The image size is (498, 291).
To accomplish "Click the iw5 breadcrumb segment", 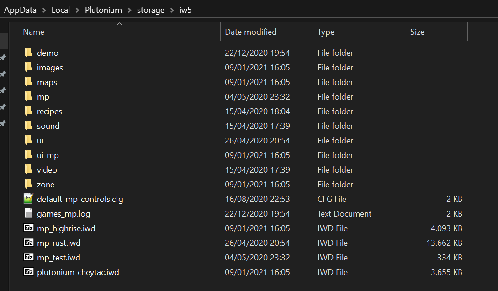I will [185, 10].
